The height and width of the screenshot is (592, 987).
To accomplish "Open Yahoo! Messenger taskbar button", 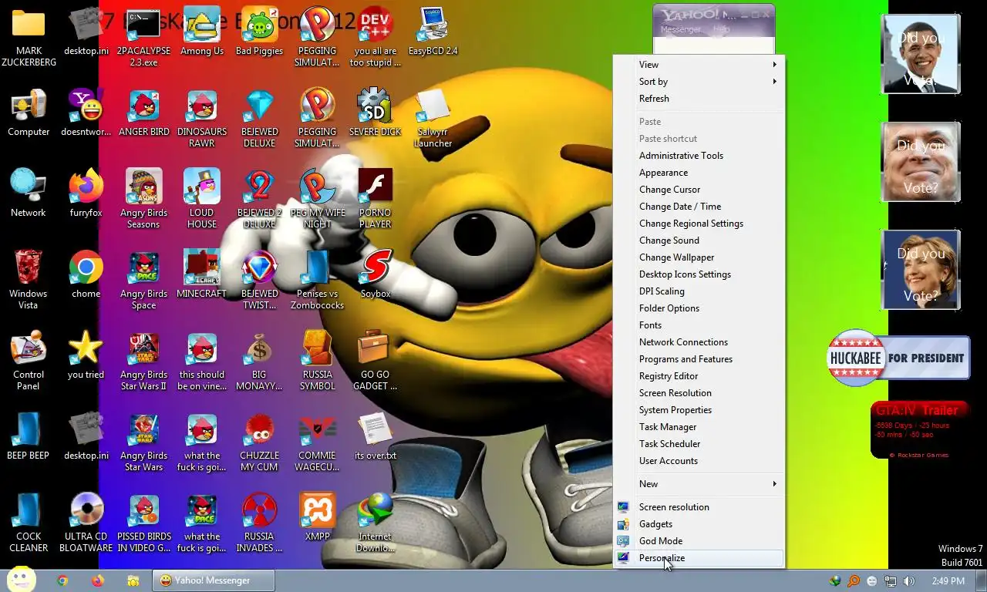I will point(214,580).
